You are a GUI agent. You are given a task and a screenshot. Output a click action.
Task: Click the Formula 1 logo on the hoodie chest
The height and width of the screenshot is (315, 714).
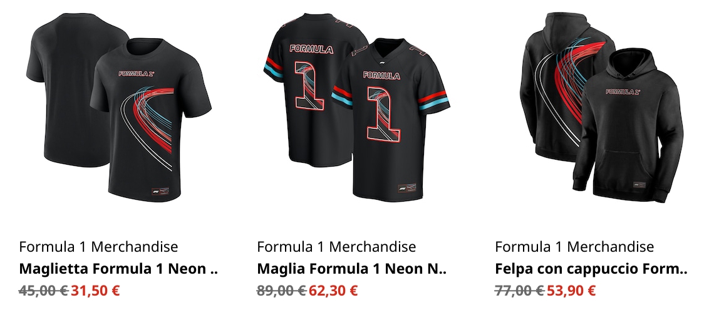(x=623, y=92)
